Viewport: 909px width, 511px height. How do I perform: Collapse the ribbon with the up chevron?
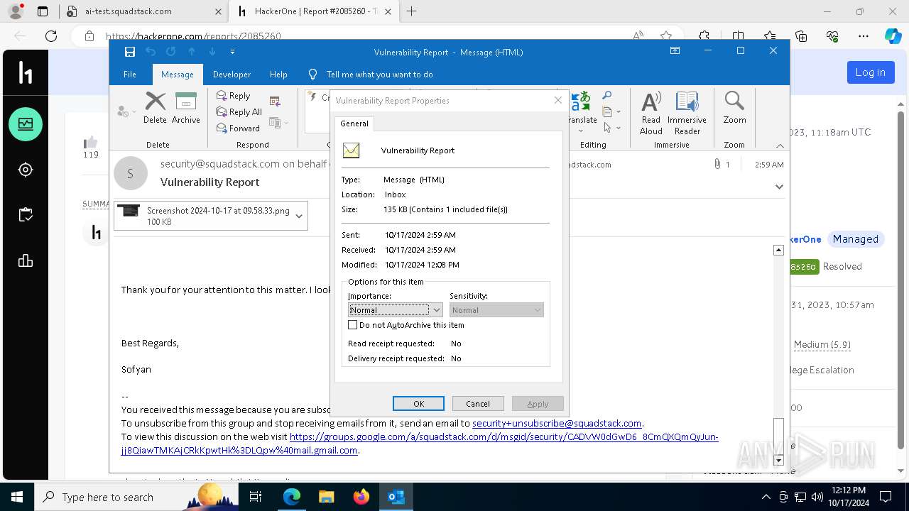(x=780, y=145)
